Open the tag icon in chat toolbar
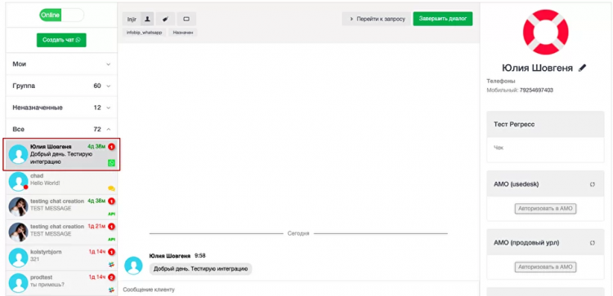Image resolution: width=613 pixels, height=296 pixels. (165, 19)
